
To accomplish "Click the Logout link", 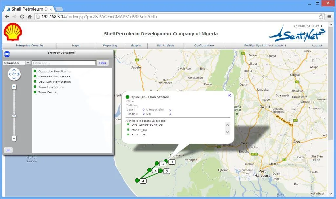I will (317, 45).
